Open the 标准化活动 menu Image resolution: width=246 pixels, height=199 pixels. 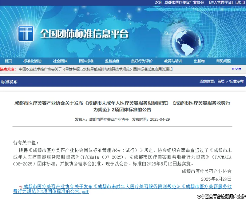32,61
